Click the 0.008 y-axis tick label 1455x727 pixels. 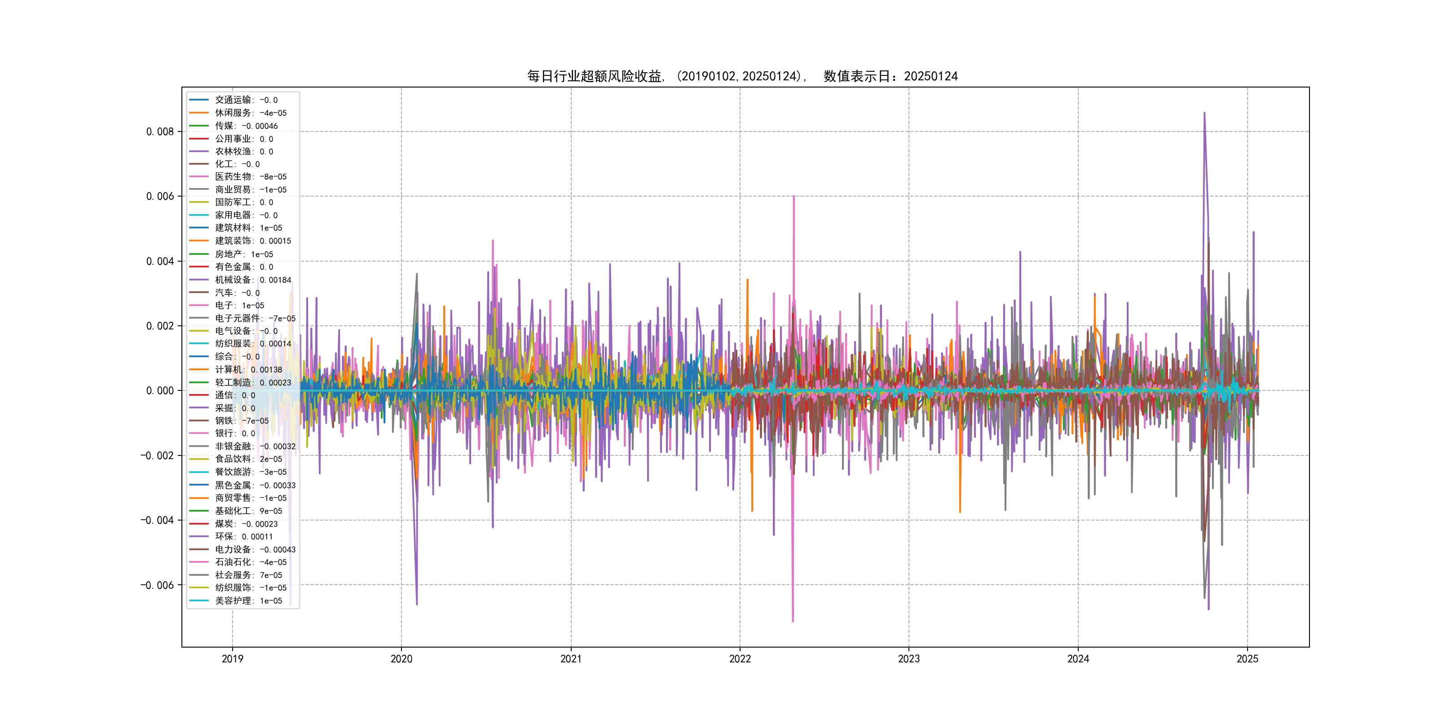click(160, 131)
